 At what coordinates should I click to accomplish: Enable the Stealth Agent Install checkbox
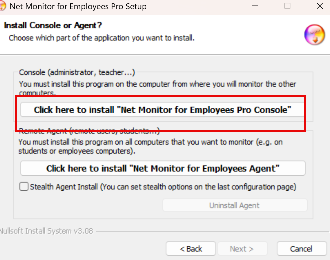click(x=24, y=187)
